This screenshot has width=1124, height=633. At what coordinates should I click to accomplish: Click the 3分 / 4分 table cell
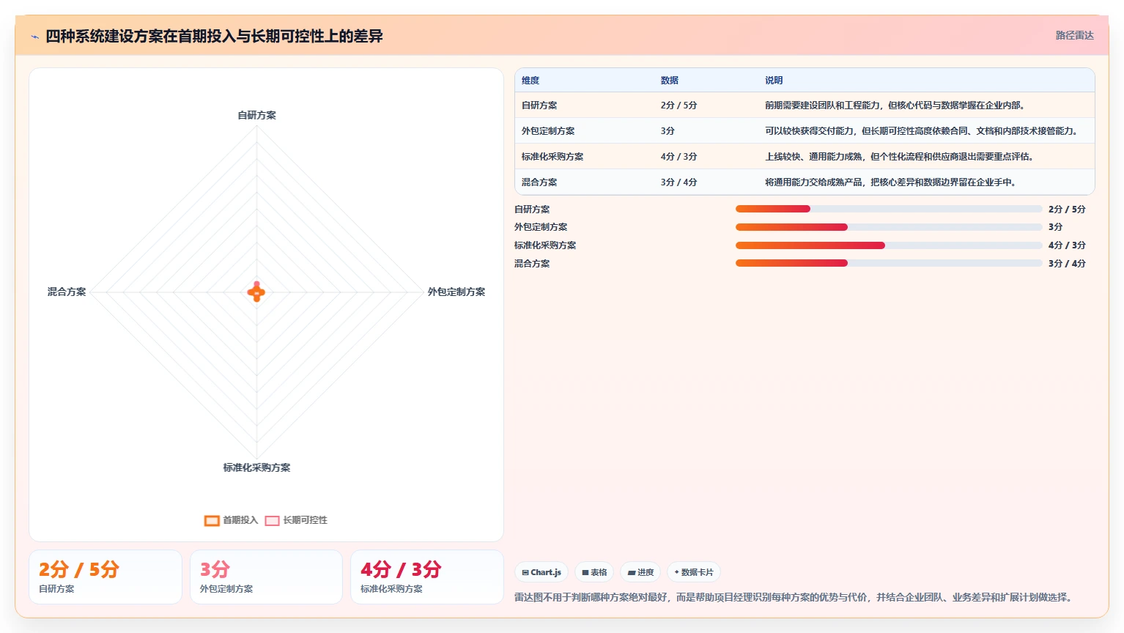(x=679, y=182)
